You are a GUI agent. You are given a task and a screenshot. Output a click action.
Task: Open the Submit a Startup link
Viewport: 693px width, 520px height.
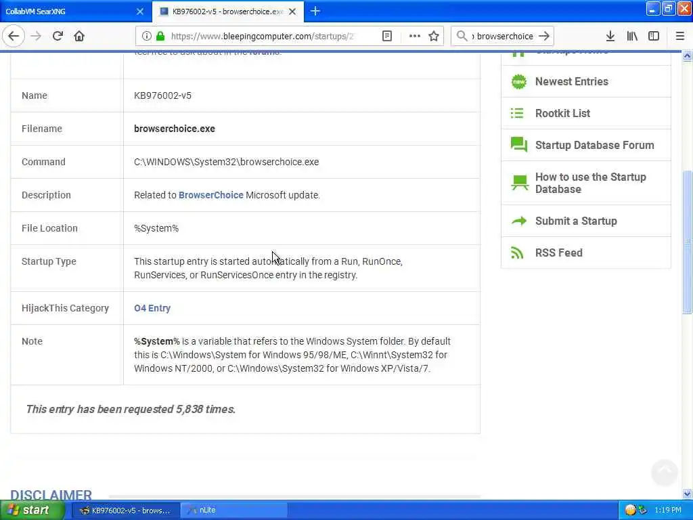click(576, 221)
